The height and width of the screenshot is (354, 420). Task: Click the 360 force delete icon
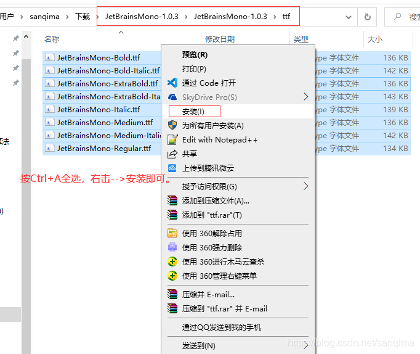[x=172, y=247]
